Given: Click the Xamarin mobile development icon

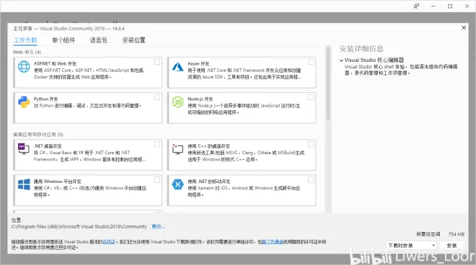Looking at the screenshot, I should pyautogui.click(x=178, y=184).
